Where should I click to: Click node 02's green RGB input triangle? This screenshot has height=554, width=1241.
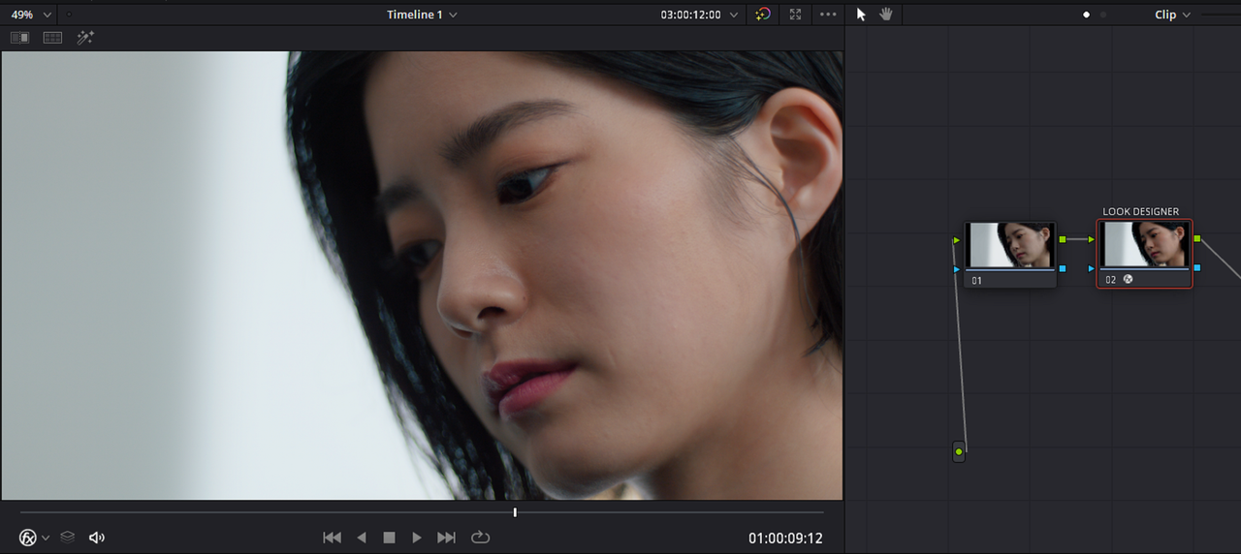(x=1092, y=239)
